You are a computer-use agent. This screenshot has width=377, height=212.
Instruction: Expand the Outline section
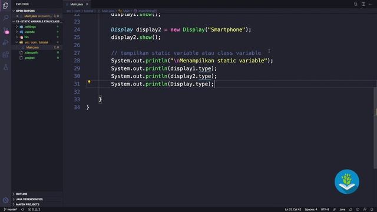point(37,194)
